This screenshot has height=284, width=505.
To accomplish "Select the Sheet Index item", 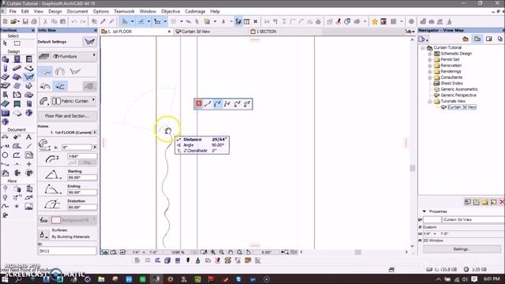I will click(451, 83).
